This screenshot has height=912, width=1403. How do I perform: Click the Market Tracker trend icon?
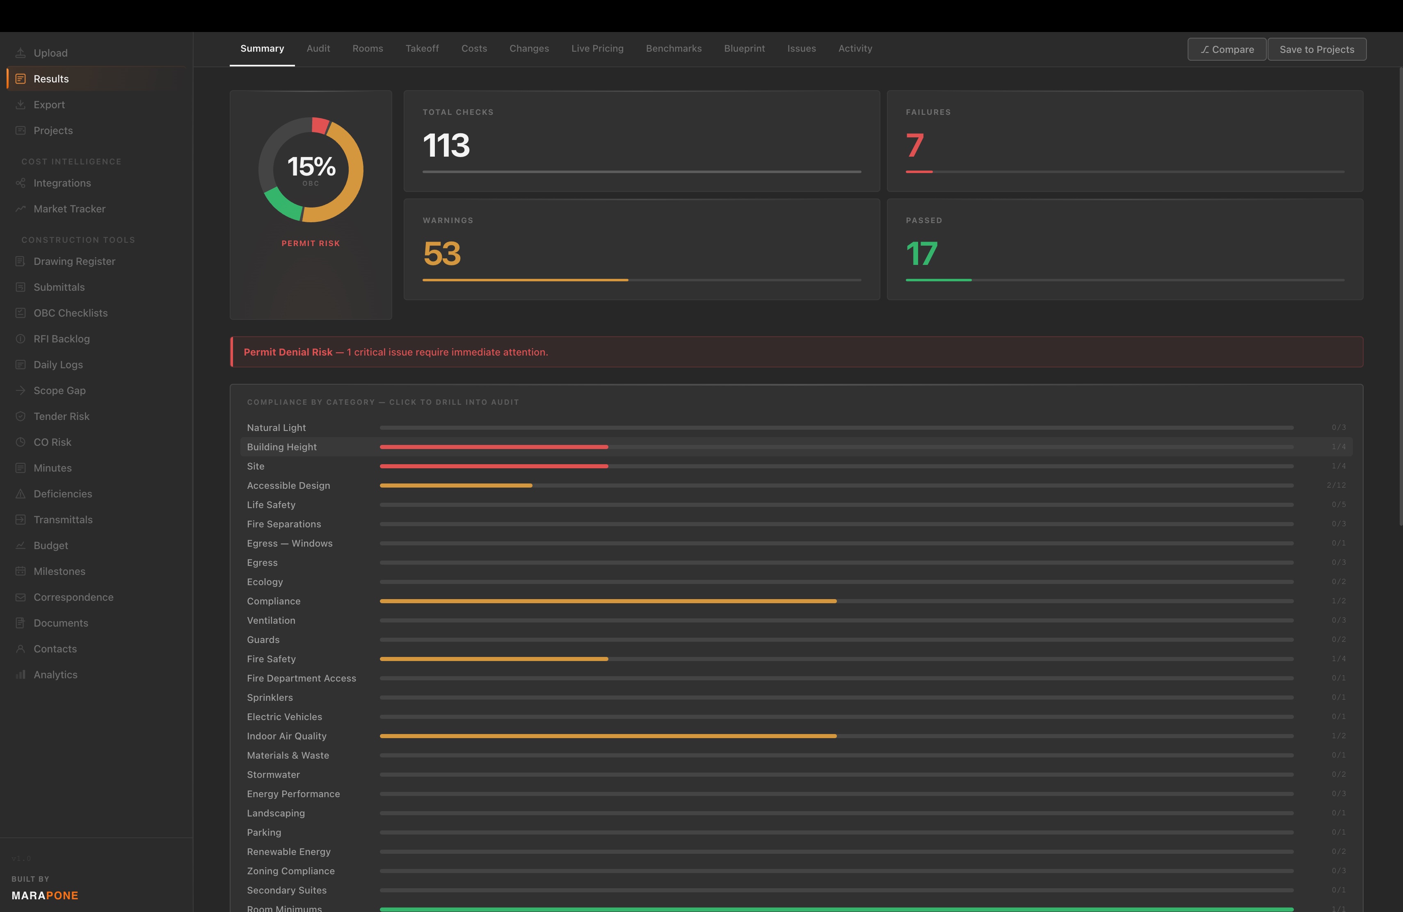[x=21, y=209]
